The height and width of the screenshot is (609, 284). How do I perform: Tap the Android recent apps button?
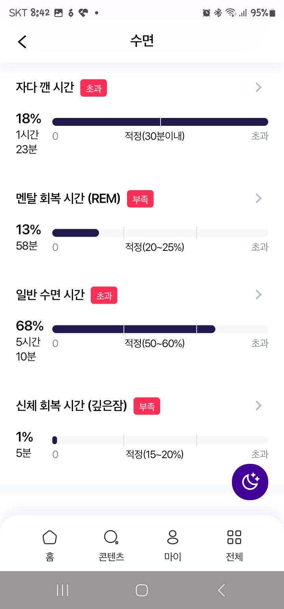click(62, 590)
